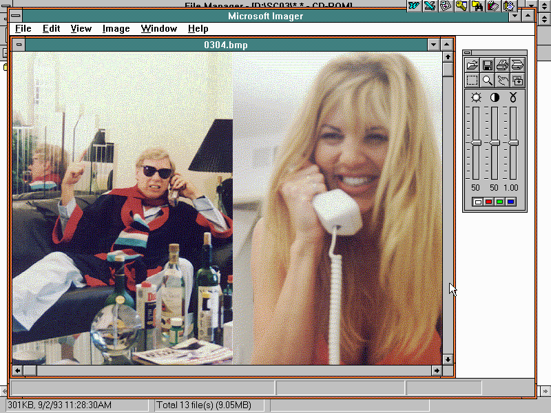Open the Image menu
551x413 pixels.
(116, 29)
